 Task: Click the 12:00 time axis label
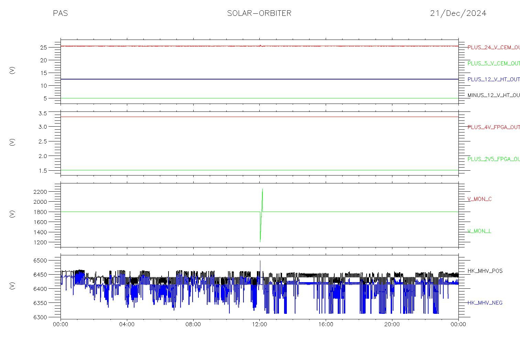(259, 324)
